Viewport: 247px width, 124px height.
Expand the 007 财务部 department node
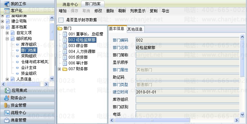click(59, 69)
